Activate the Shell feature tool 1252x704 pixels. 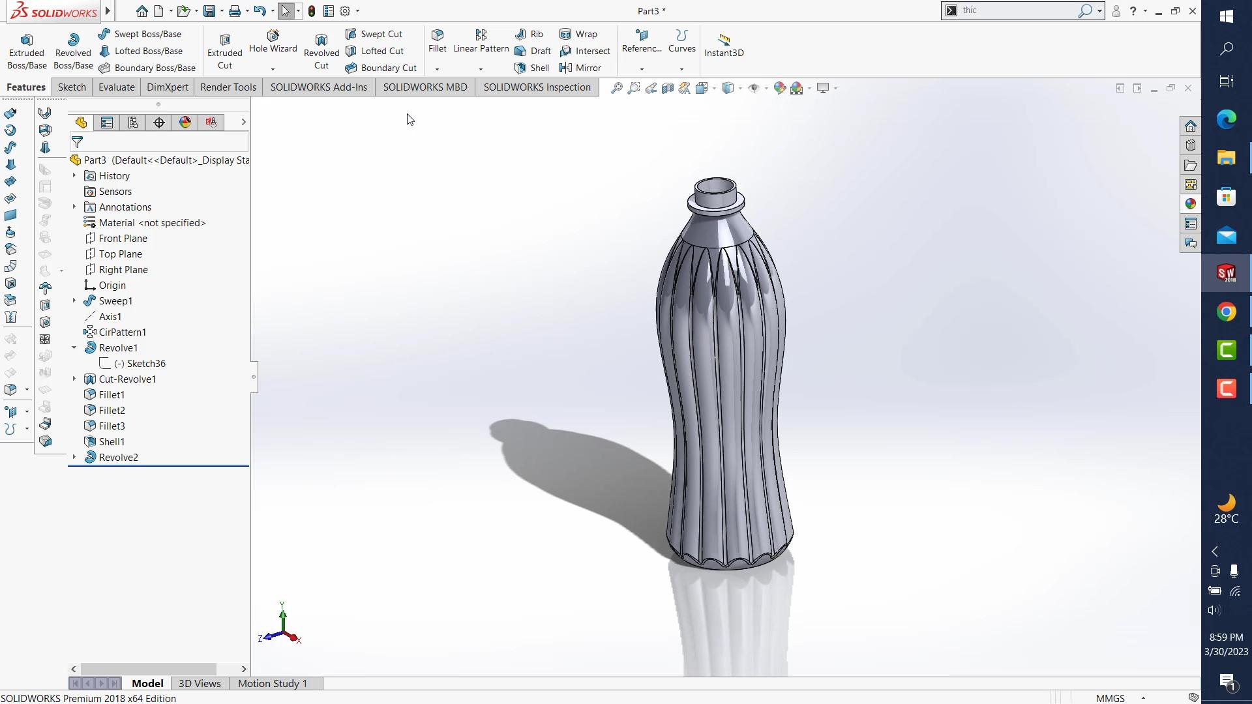(531, 68)
